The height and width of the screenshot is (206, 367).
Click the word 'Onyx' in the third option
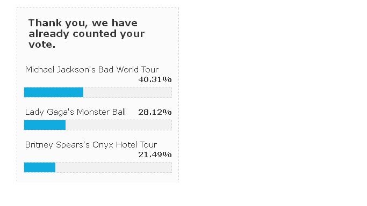click(103, 145)
